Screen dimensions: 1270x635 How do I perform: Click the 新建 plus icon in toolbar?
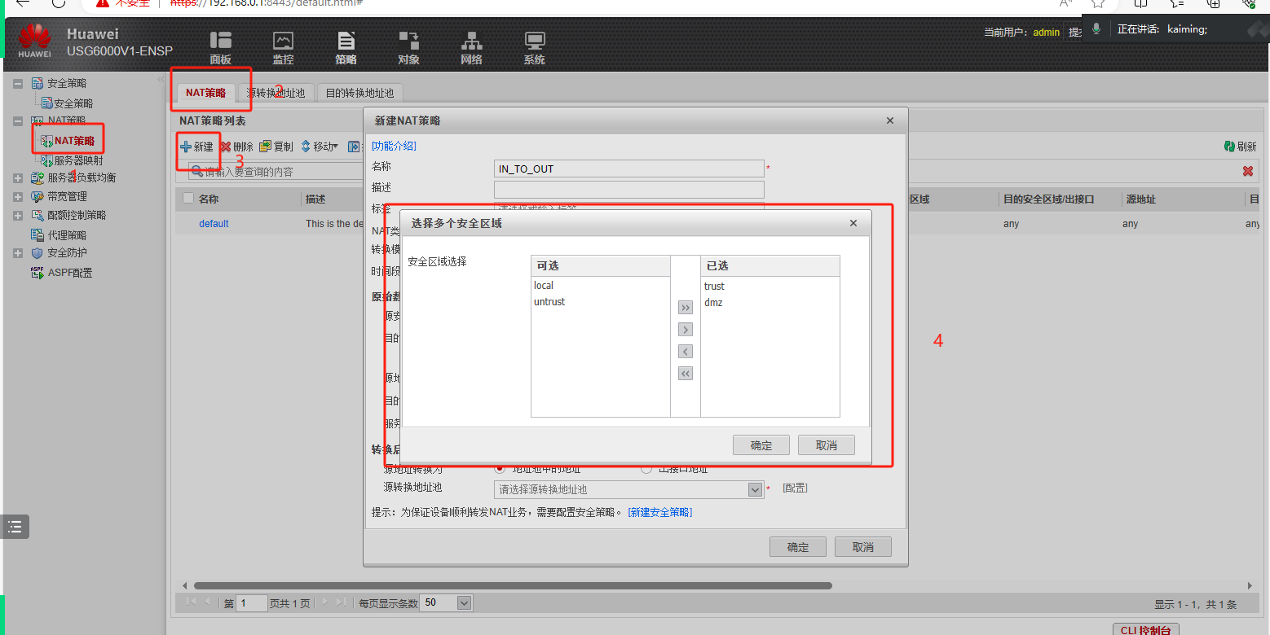[x=185, y=147]
